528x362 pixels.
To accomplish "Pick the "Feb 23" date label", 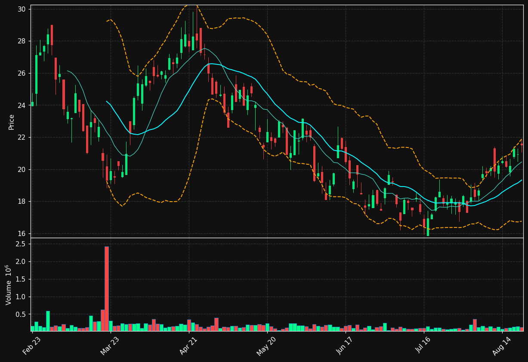I will (32, 346).
